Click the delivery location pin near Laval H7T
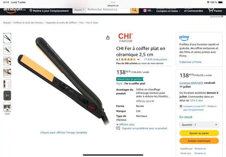 tap(181, 106)
